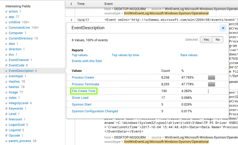Open Top values by time report
The image size is (238, 145).
(x=125, y=55)
